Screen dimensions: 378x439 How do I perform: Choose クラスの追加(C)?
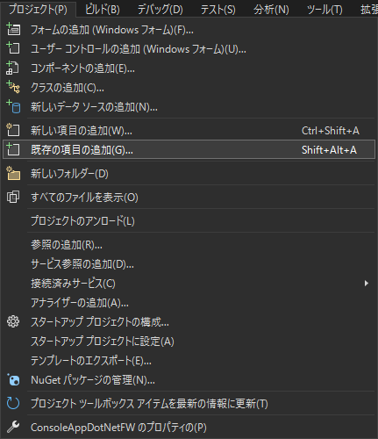coord(189,88)
